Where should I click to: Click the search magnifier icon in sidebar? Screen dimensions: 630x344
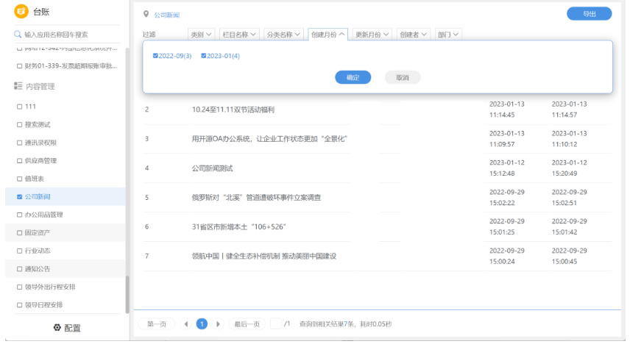coord(17,35)
